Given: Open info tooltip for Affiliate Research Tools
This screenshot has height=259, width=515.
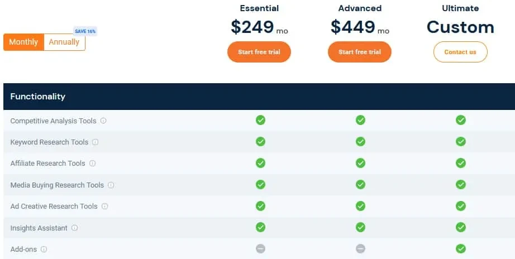Looking at the screenshot, I should 93,163.
